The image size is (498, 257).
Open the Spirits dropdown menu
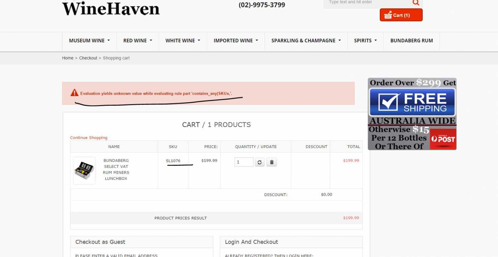pos(365,41)
